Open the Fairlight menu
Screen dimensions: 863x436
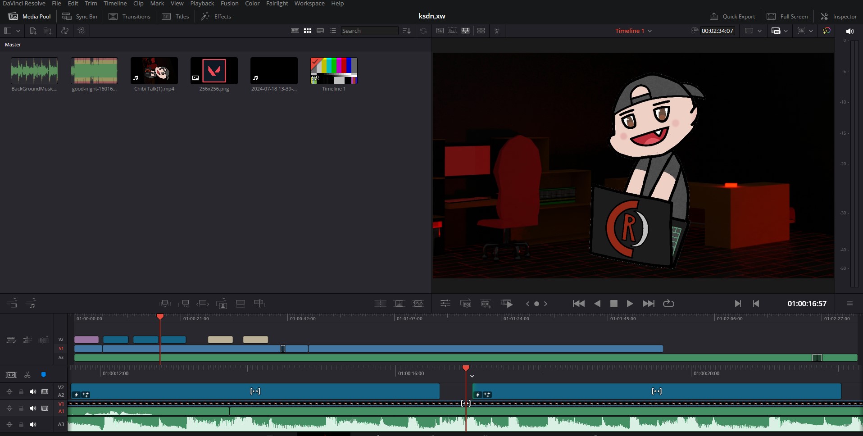click(277, 4)
